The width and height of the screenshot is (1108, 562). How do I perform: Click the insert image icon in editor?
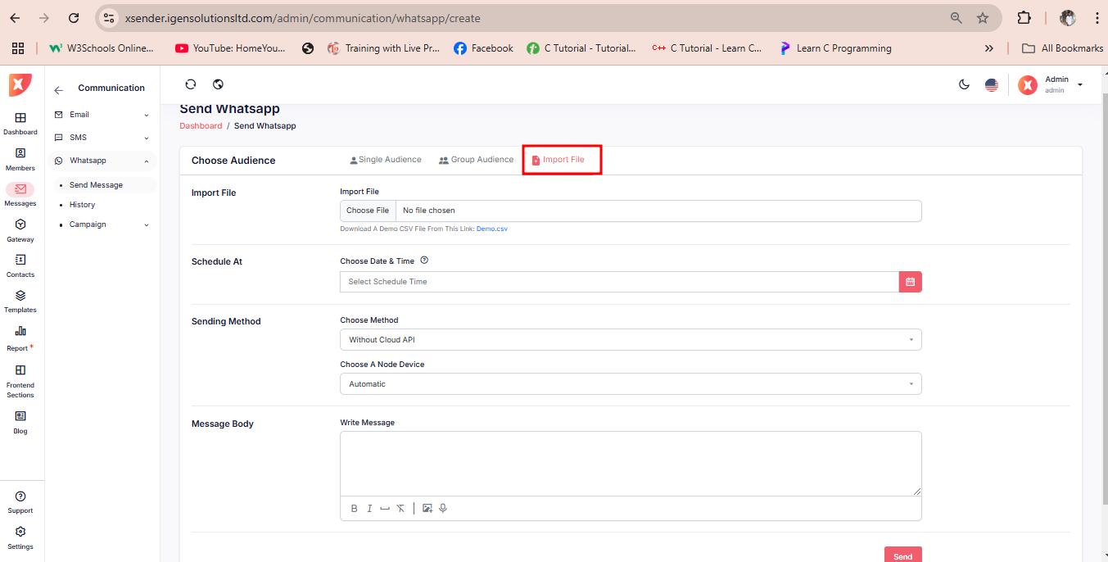coord(427,509)
